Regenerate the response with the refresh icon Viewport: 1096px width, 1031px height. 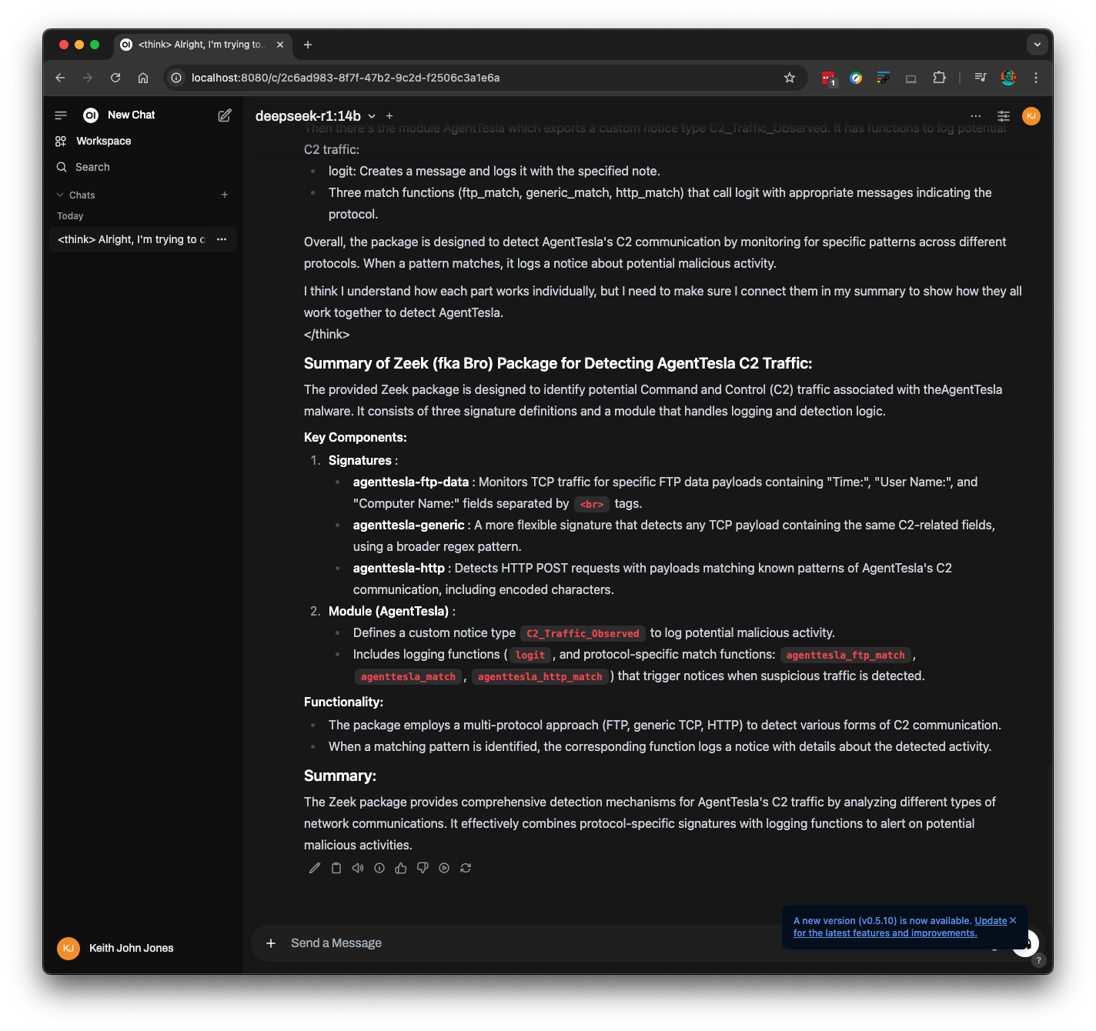[x=466, y=868]
